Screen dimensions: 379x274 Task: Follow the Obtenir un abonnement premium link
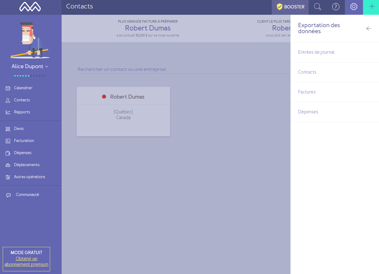[x=26, y=261]
